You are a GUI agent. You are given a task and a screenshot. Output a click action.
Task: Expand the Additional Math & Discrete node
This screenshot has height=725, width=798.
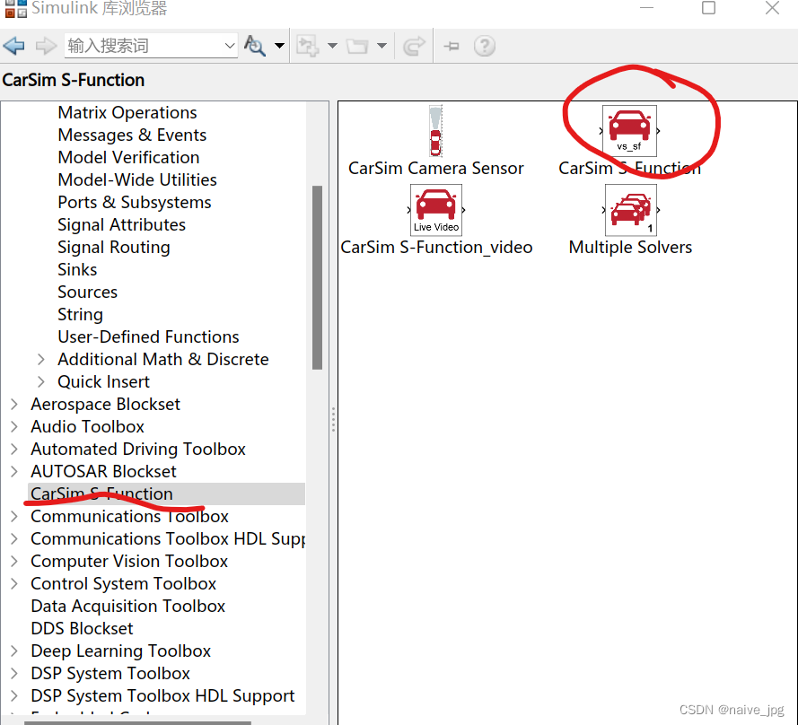tap(41, 359)
